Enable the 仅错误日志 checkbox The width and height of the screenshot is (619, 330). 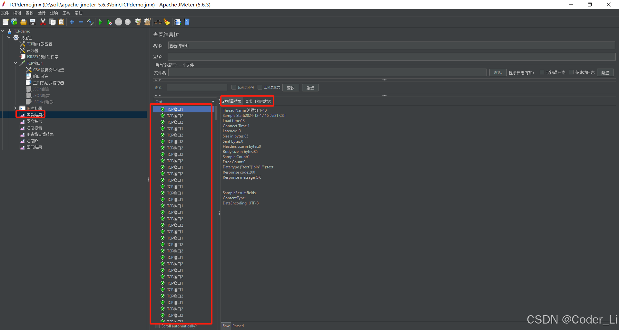click(542, 72)
